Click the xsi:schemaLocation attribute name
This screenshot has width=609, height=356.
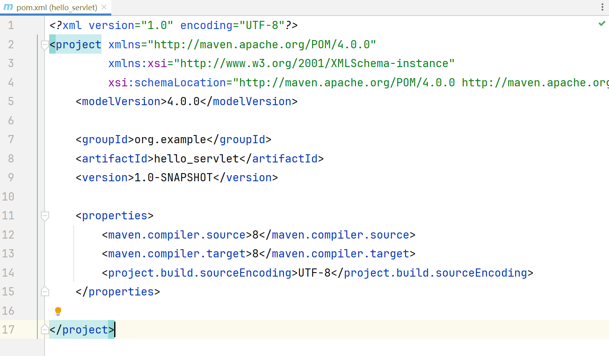point(167,83)
